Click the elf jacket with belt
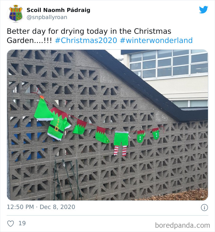The image size is (215, 232). point(59,124)
